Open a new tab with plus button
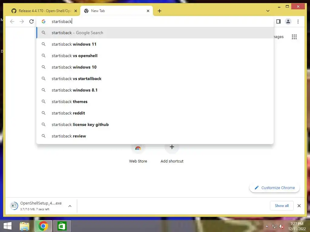This screenshot has width=310, height=232. (159, 11)
